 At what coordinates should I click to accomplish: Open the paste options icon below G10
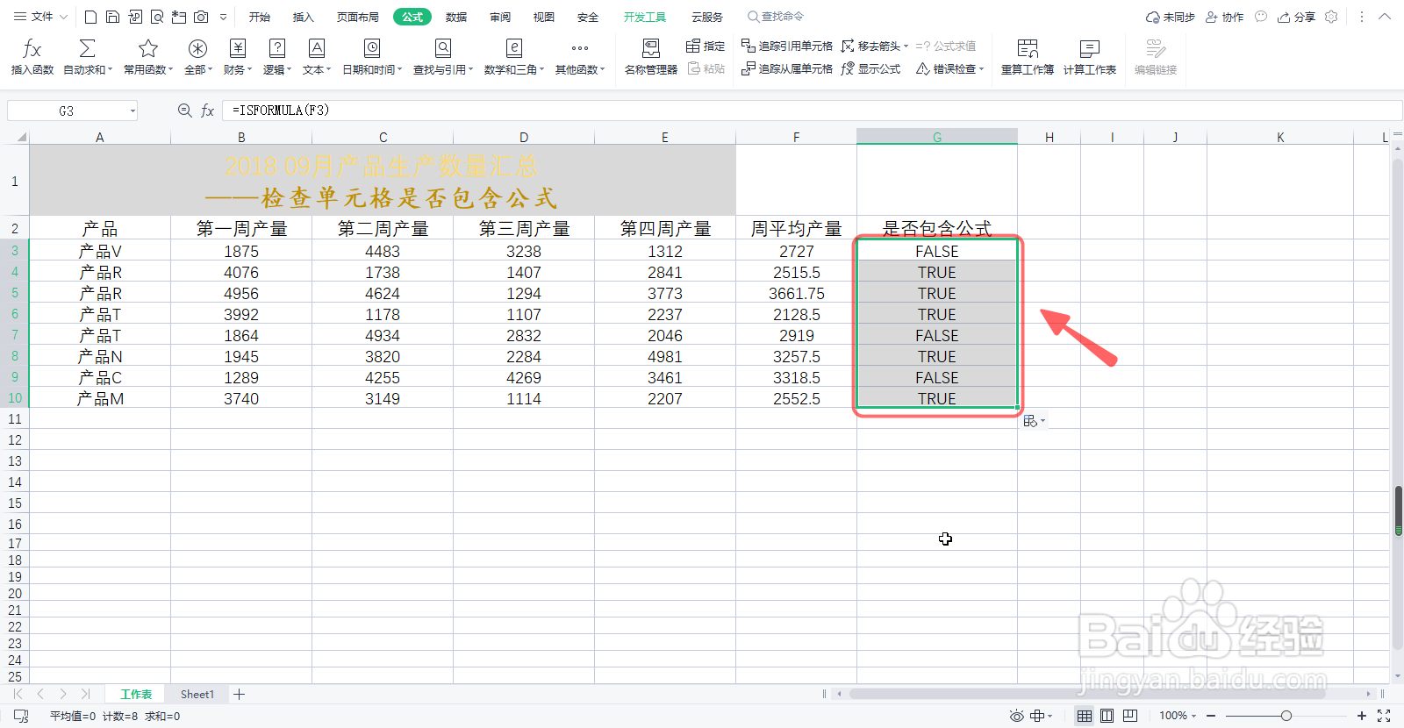(1034, 421)
